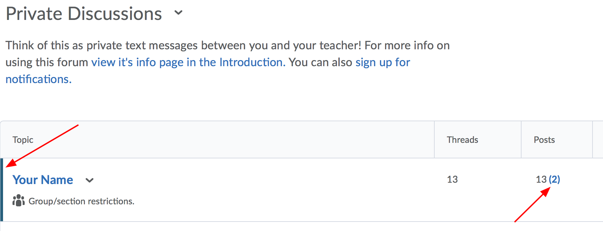Screen dimensions: 603x231
Task: Click the threads count 13
Action: (452, 179)
